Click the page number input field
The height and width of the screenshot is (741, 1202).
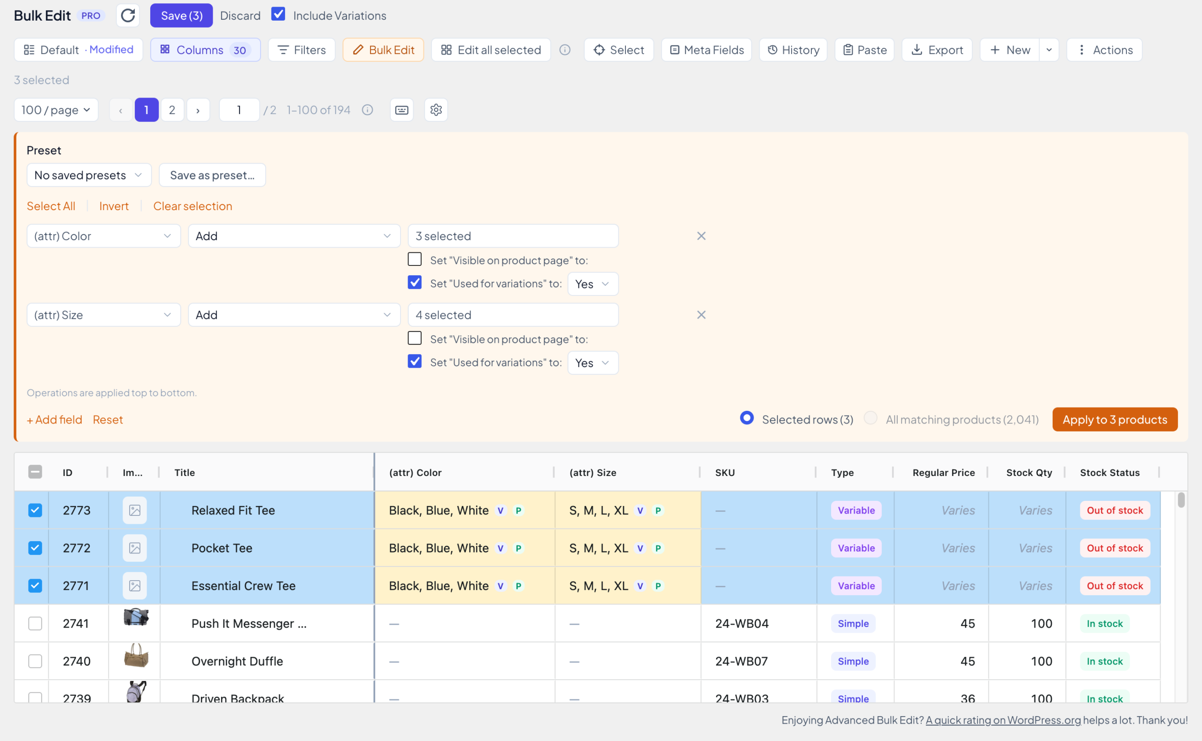click(239, 110)
